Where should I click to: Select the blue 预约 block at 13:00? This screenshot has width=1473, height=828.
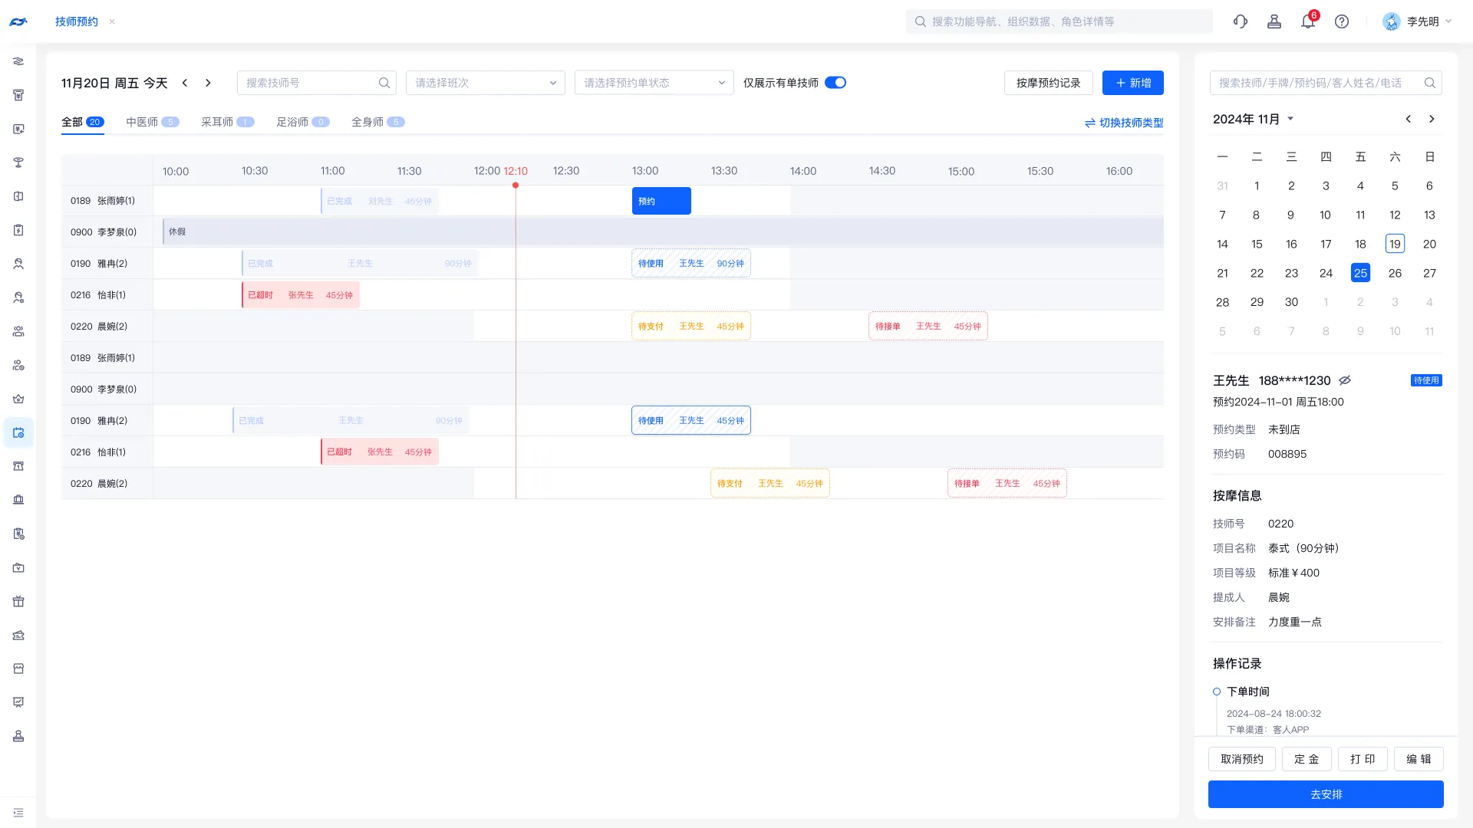point(661,201)
